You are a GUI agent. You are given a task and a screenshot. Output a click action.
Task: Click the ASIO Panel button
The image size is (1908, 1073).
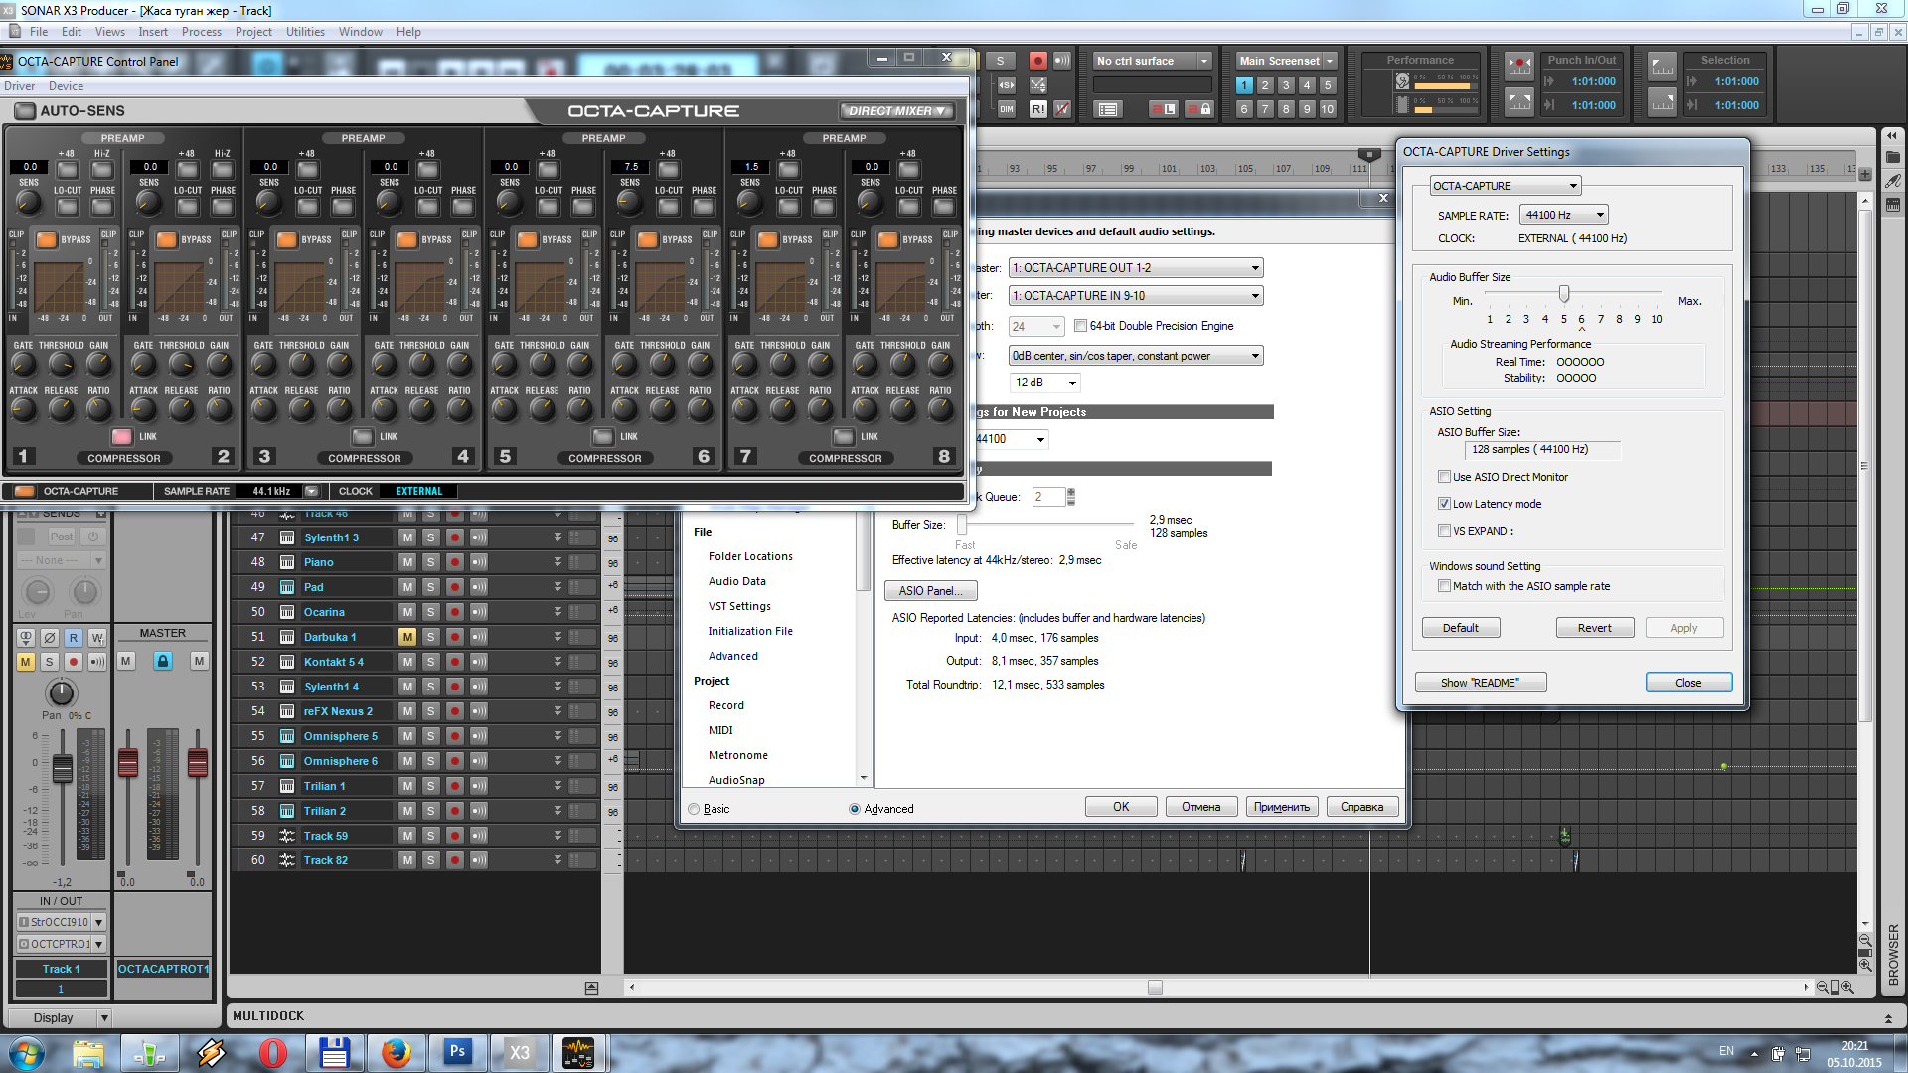coord(930,591)
